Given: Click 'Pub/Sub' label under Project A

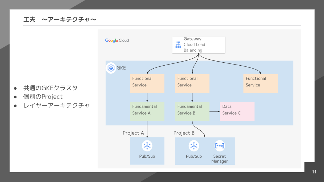Looking at the screenshot, I should (147, 156).
